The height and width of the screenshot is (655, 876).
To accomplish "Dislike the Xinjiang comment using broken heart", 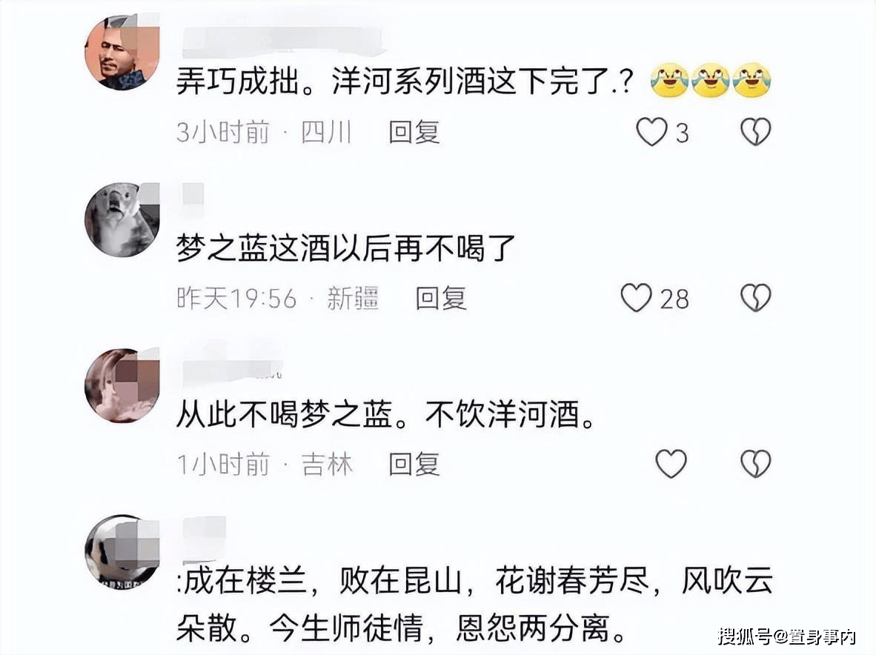I will pos(756,298).
